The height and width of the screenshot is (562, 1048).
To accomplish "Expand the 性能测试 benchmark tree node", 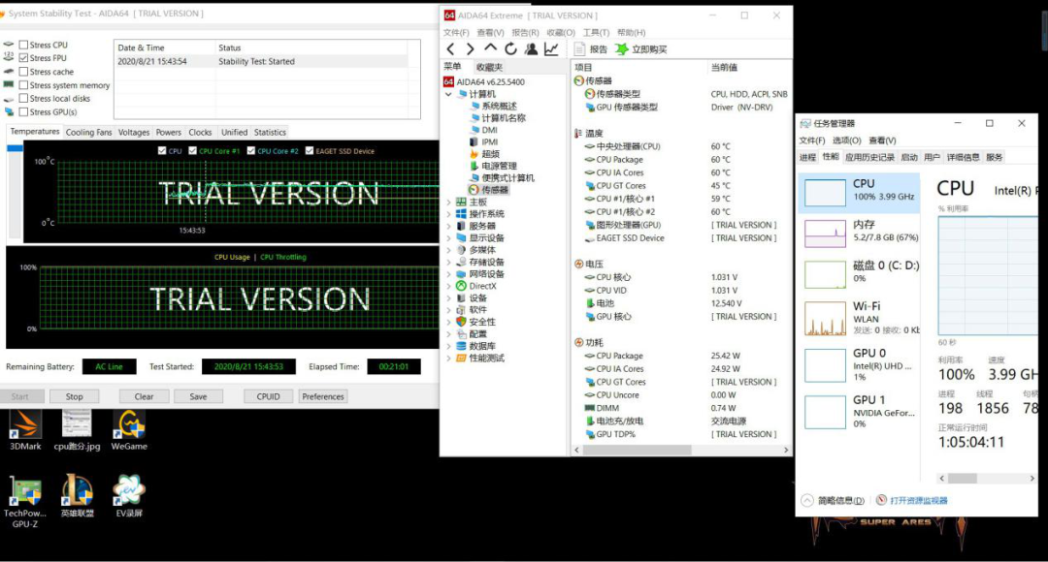I will [448, 359].
